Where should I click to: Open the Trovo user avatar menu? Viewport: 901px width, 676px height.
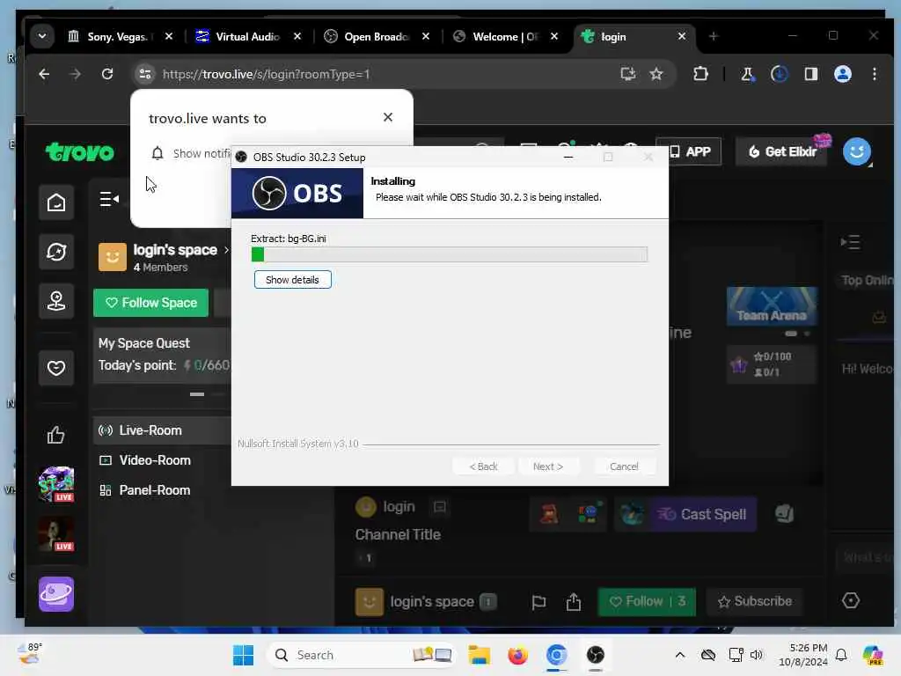[856, 151]
